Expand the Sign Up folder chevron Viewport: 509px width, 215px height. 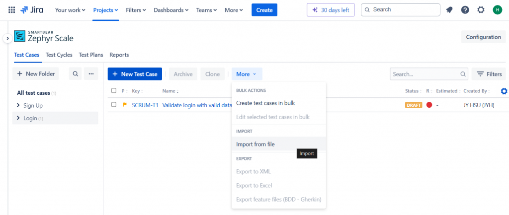[18, 105]
